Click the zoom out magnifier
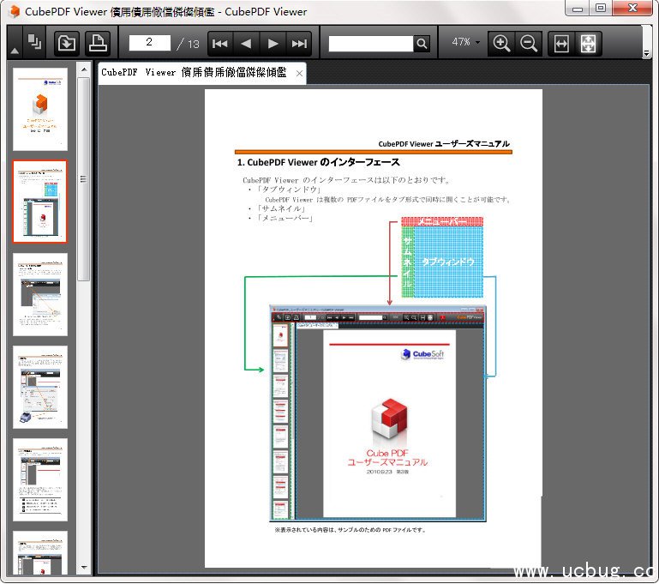Image resolution: width=659 pixels, height=584 pixels. point(529,43)
